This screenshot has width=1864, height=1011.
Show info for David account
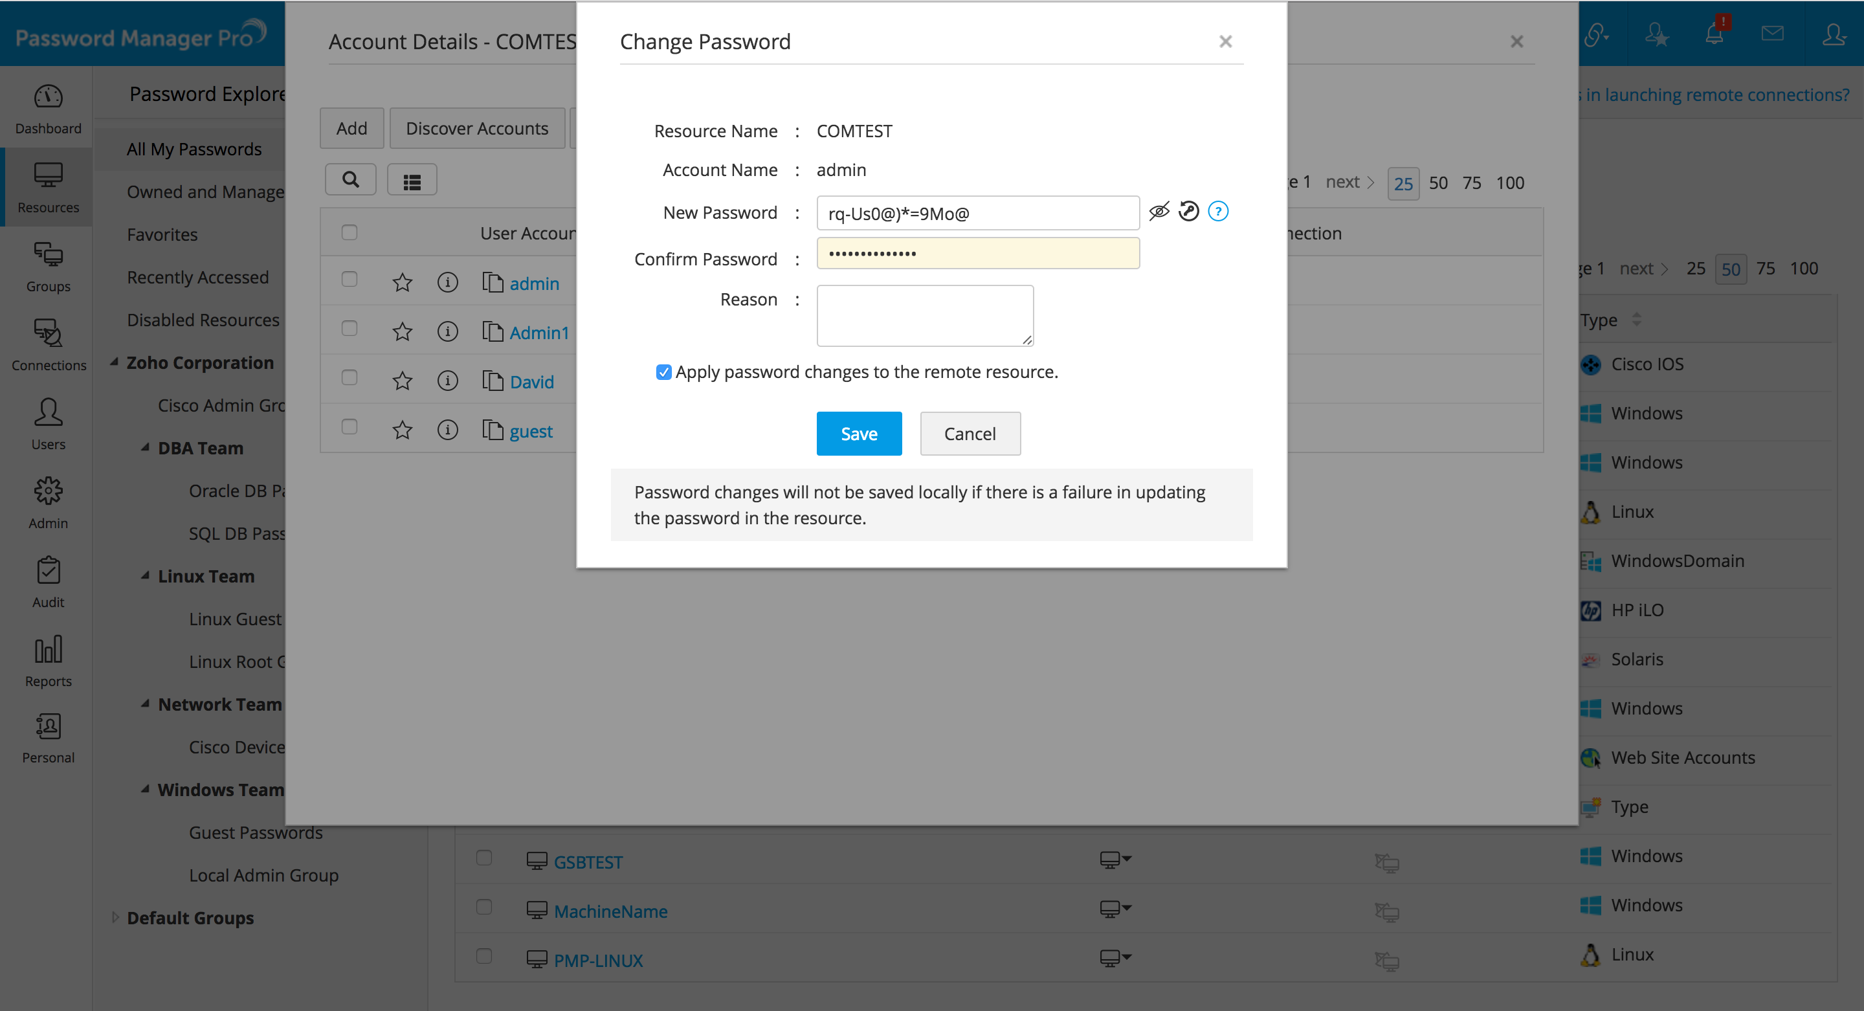[x=448, y=381]
